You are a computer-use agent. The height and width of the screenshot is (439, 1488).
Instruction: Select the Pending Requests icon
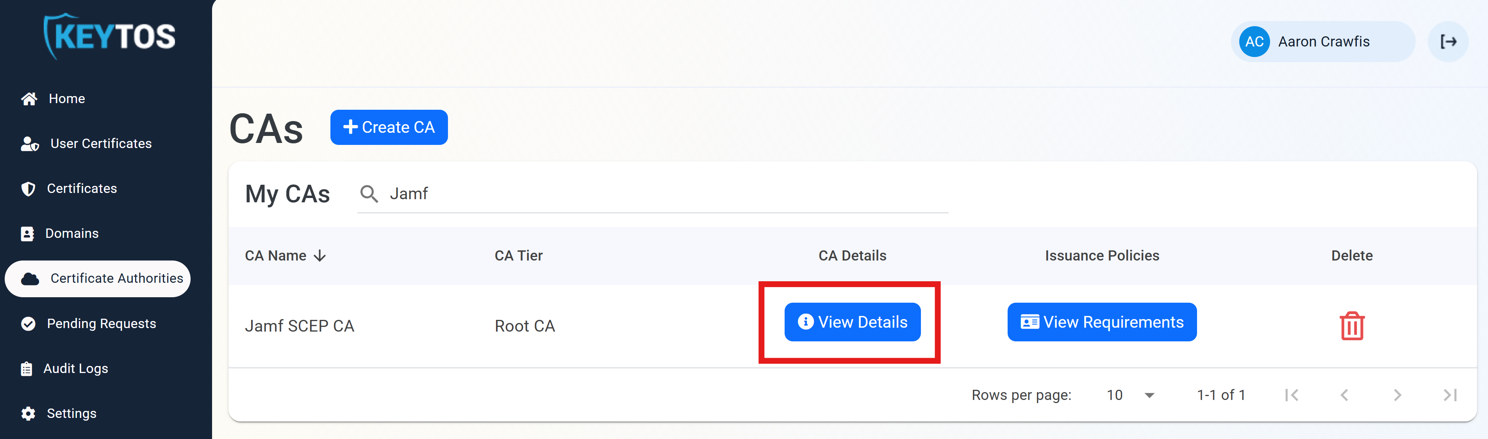tap(29, 323)
